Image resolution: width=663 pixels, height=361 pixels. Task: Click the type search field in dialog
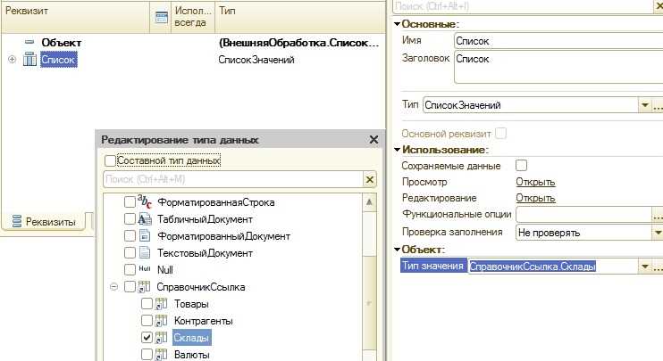[233, 179]
